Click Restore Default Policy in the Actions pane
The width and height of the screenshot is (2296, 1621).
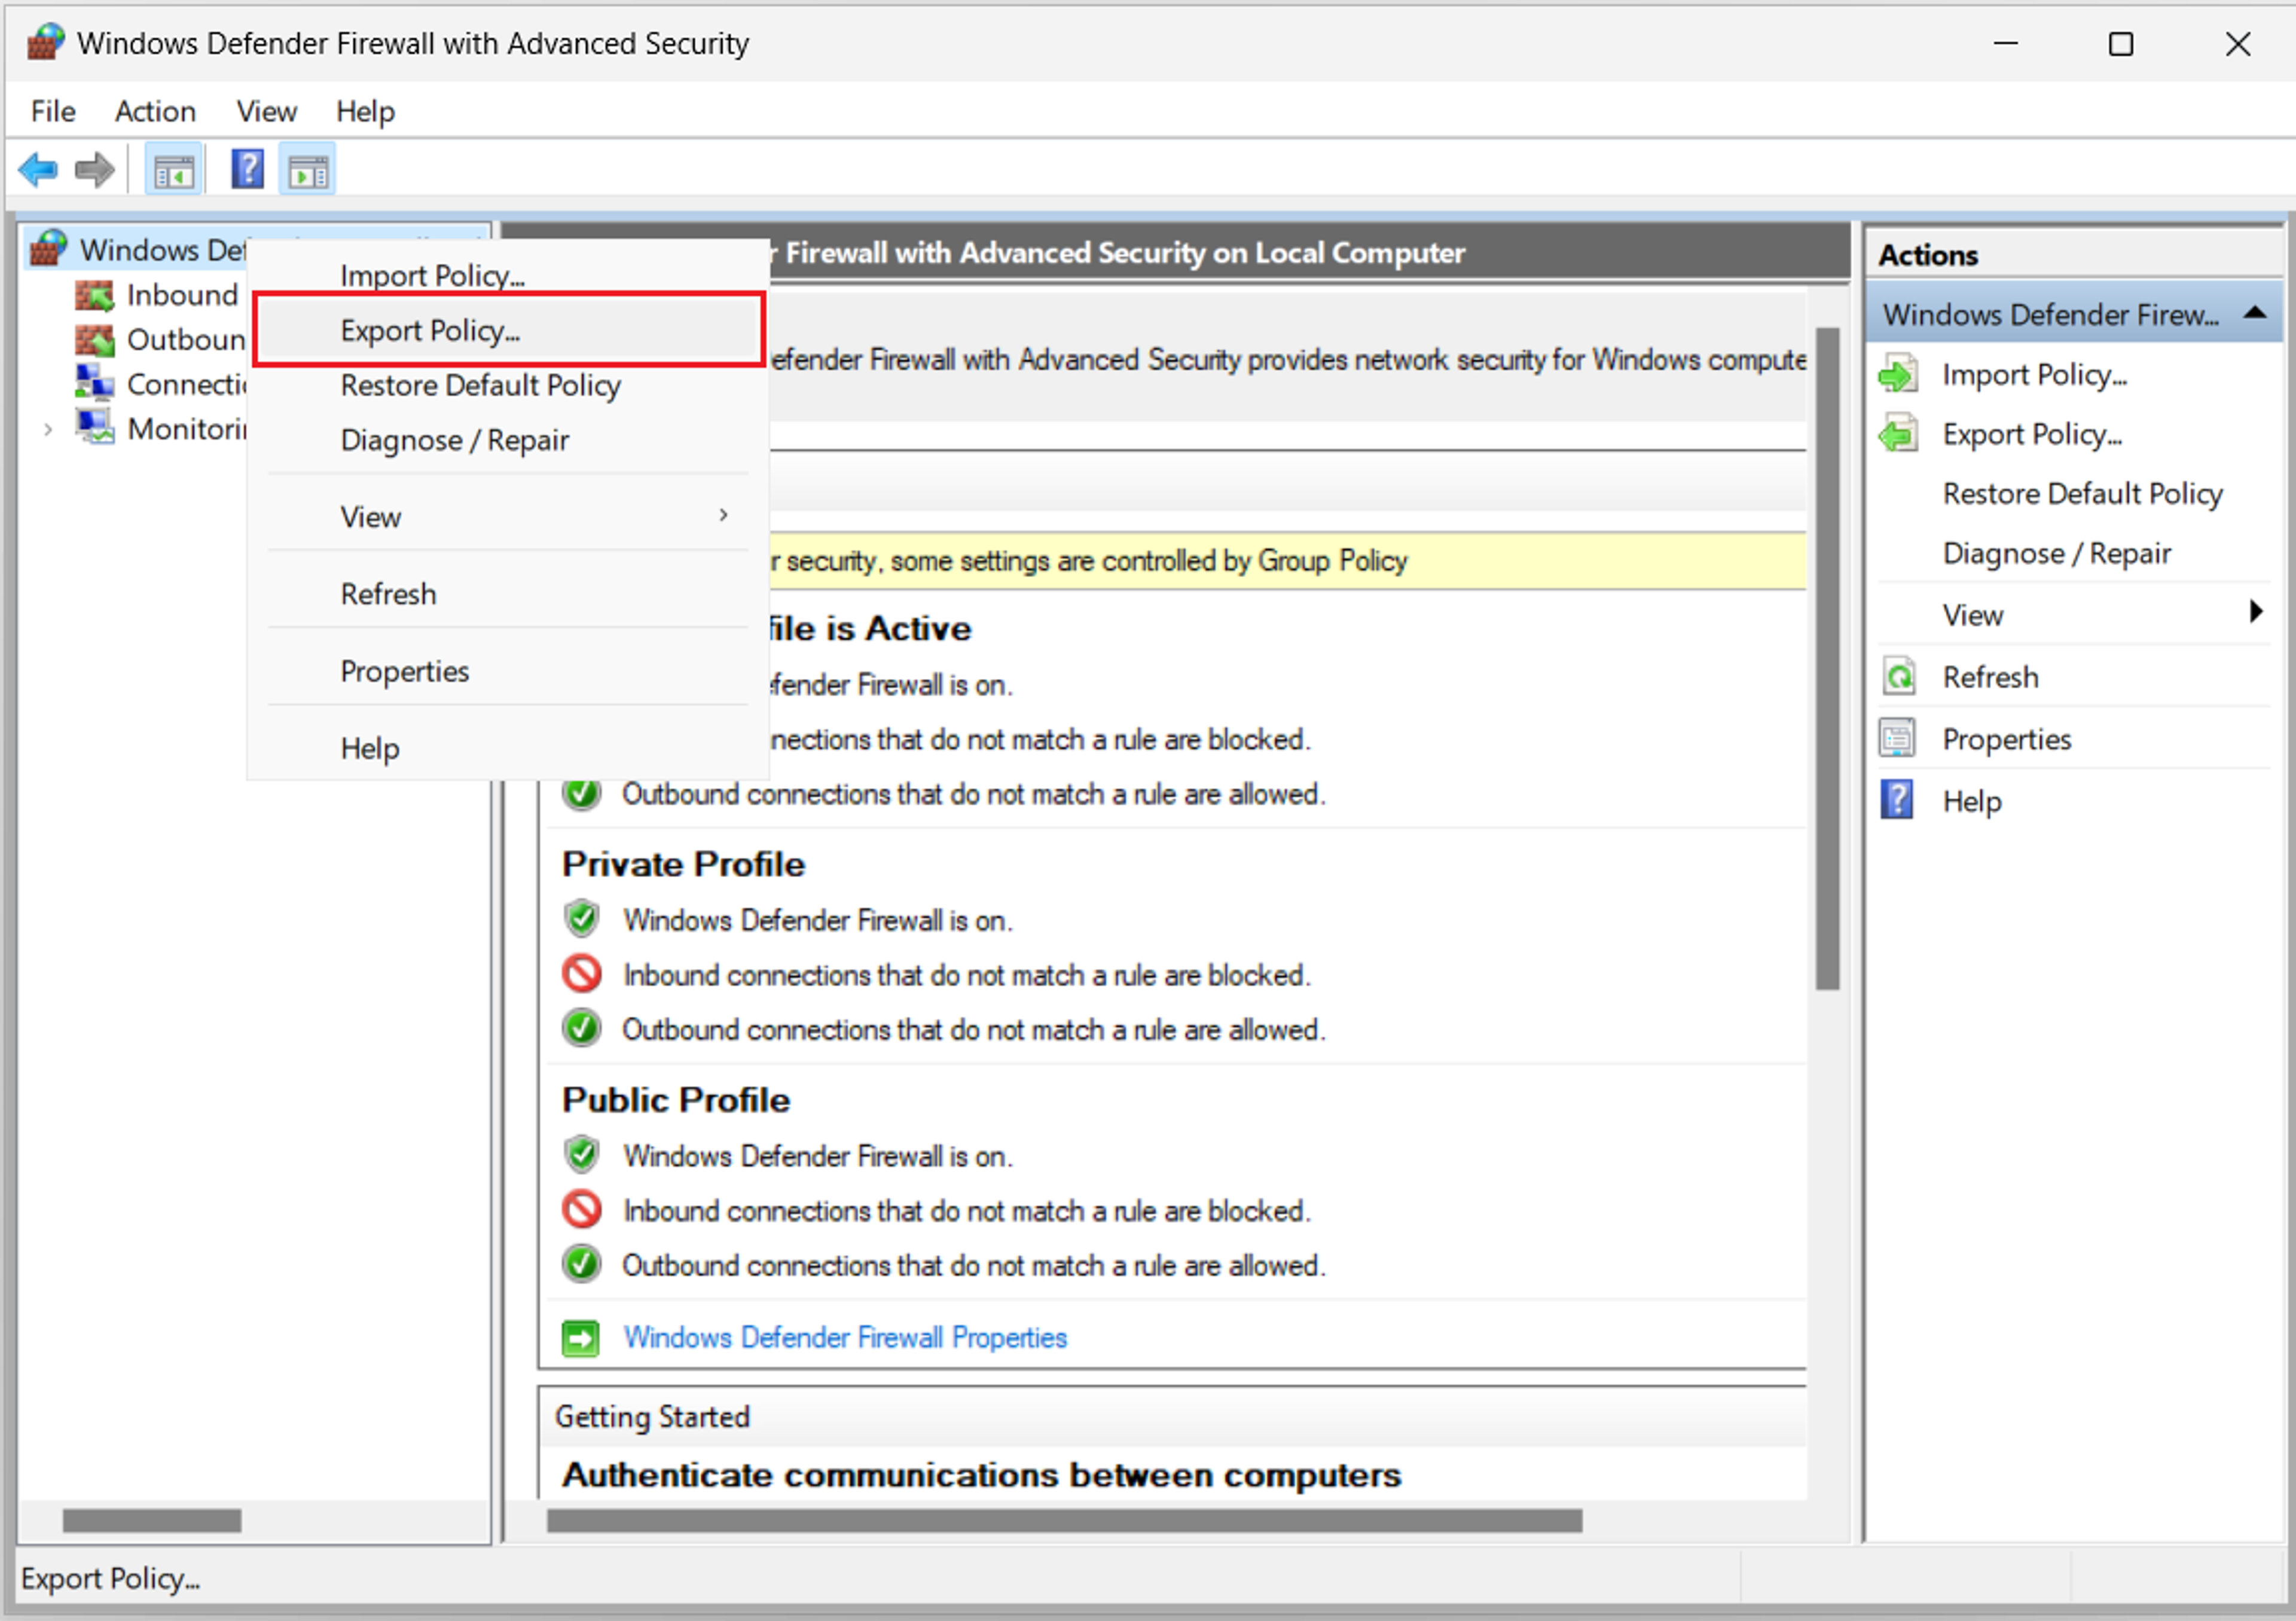pos(2082,494)
